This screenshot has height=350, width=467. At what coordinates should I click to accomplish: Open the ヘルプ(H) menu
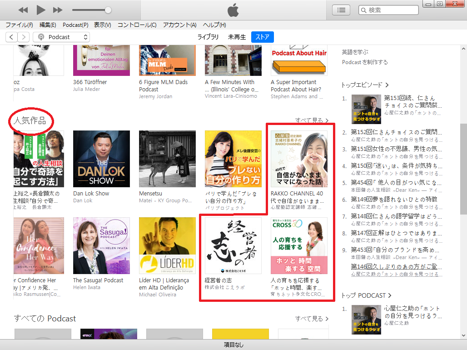214,25
